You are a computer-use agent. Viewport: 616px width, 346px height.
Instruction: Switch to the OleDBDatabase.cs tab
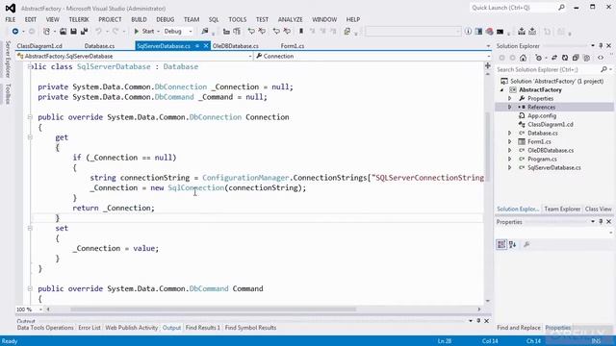click(235, 46)
